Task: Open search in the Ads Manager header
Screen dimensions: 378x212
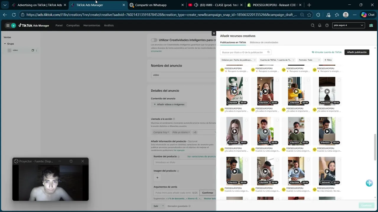Action: click(313, 25)
